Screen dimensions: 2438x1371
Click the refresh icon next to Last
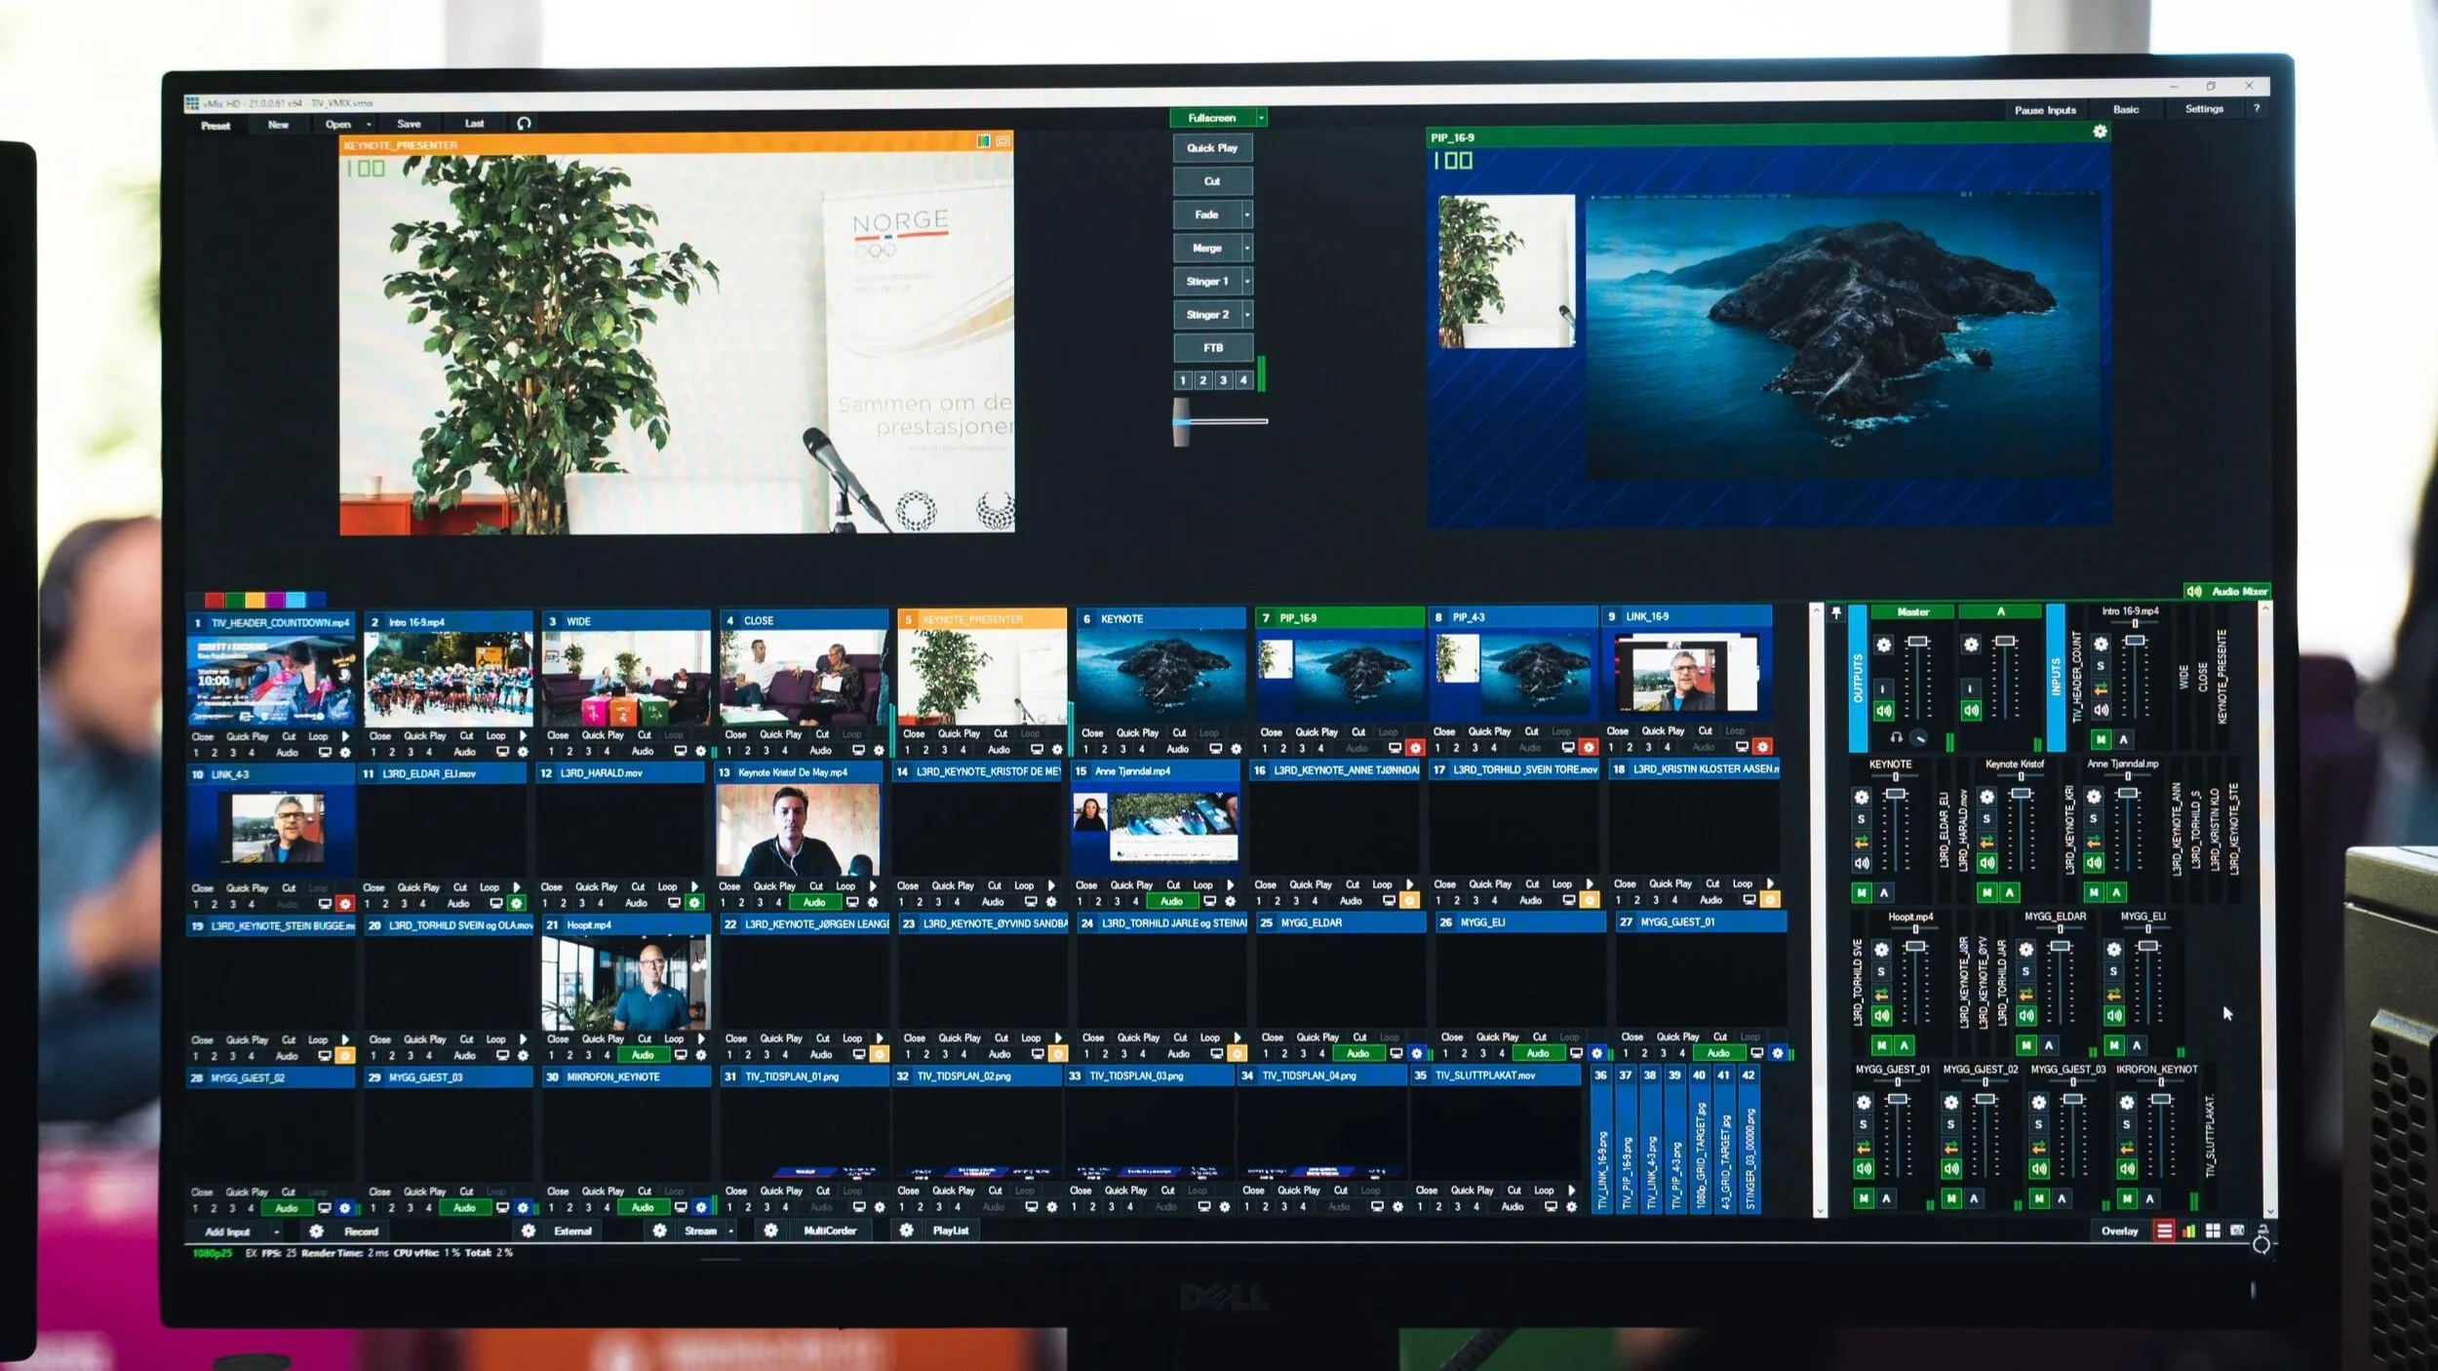(x=524, y=123)
